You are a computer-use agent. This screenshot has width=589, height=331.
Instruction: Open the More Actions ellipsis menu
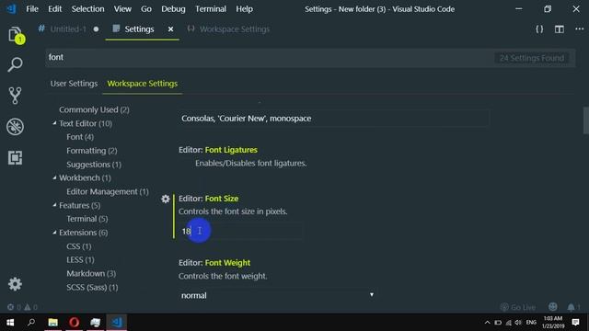[x=579, y=29]
